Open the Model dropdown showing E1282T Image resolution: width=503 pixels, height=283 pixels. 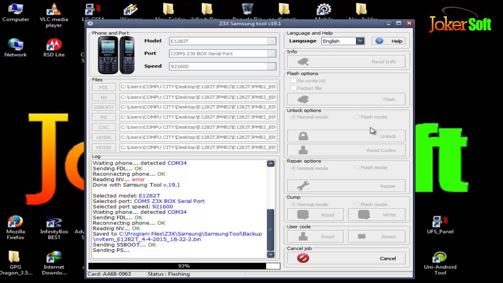(x=272, y=41)
